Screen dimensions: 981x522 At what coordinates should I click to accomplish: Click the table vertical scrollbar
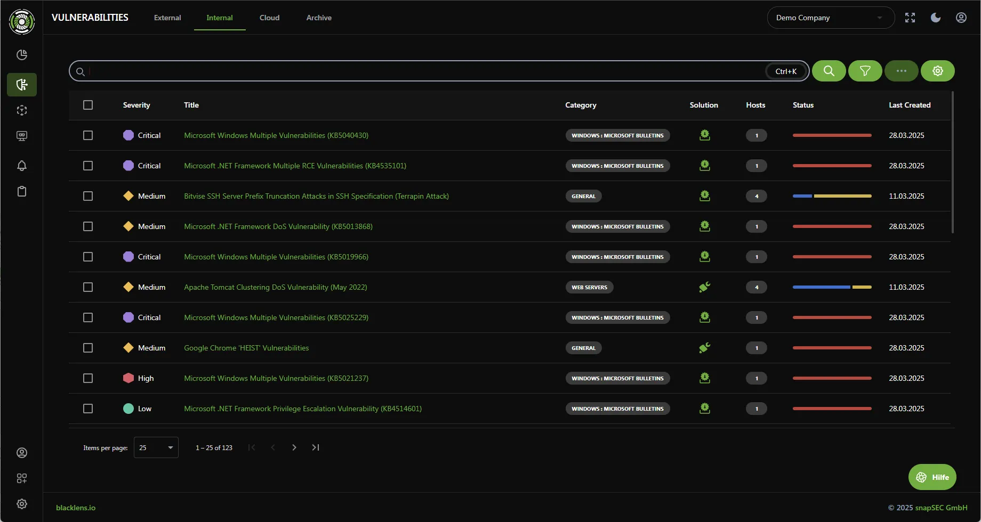[953, 162]
